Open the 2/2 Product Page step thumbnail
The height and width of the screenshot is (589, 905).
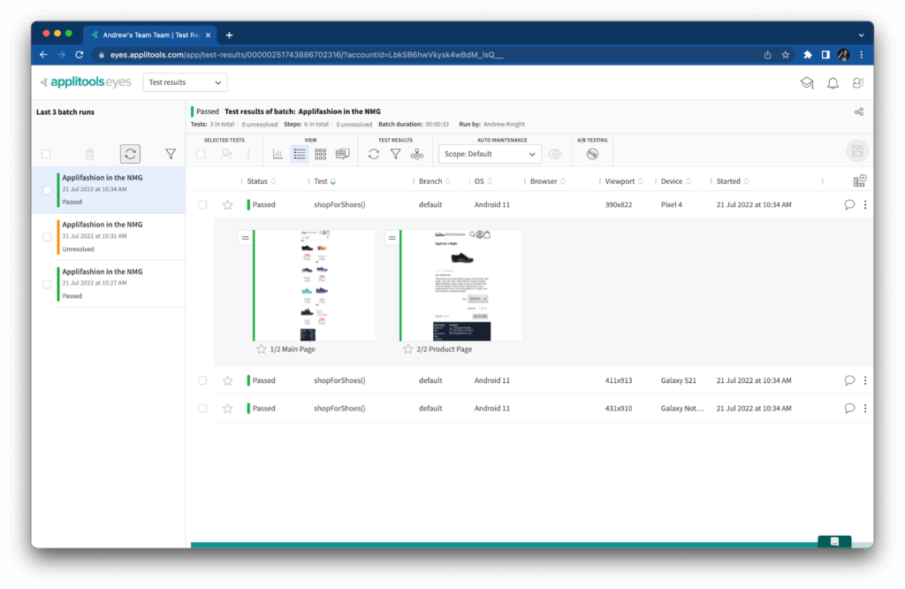point(460,285)
